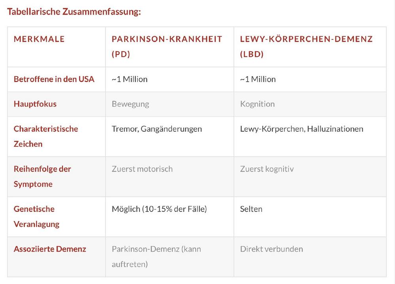Click the 'Hauptfokus' row label
This screenshot has height=284, width=395.
click(x=35, y=104)
